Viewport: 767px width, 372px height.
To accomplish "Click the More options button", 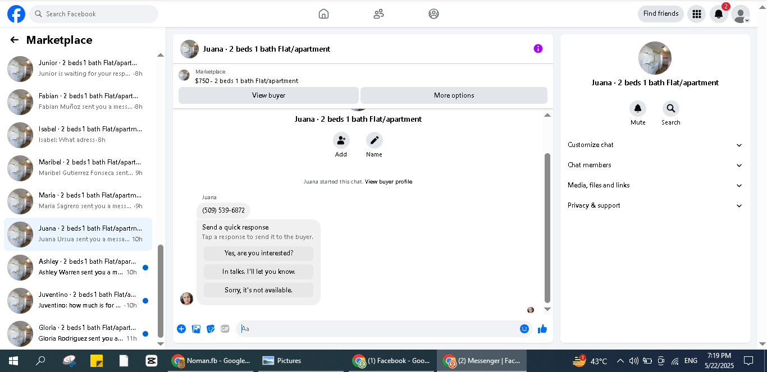I will click(454, 95).
